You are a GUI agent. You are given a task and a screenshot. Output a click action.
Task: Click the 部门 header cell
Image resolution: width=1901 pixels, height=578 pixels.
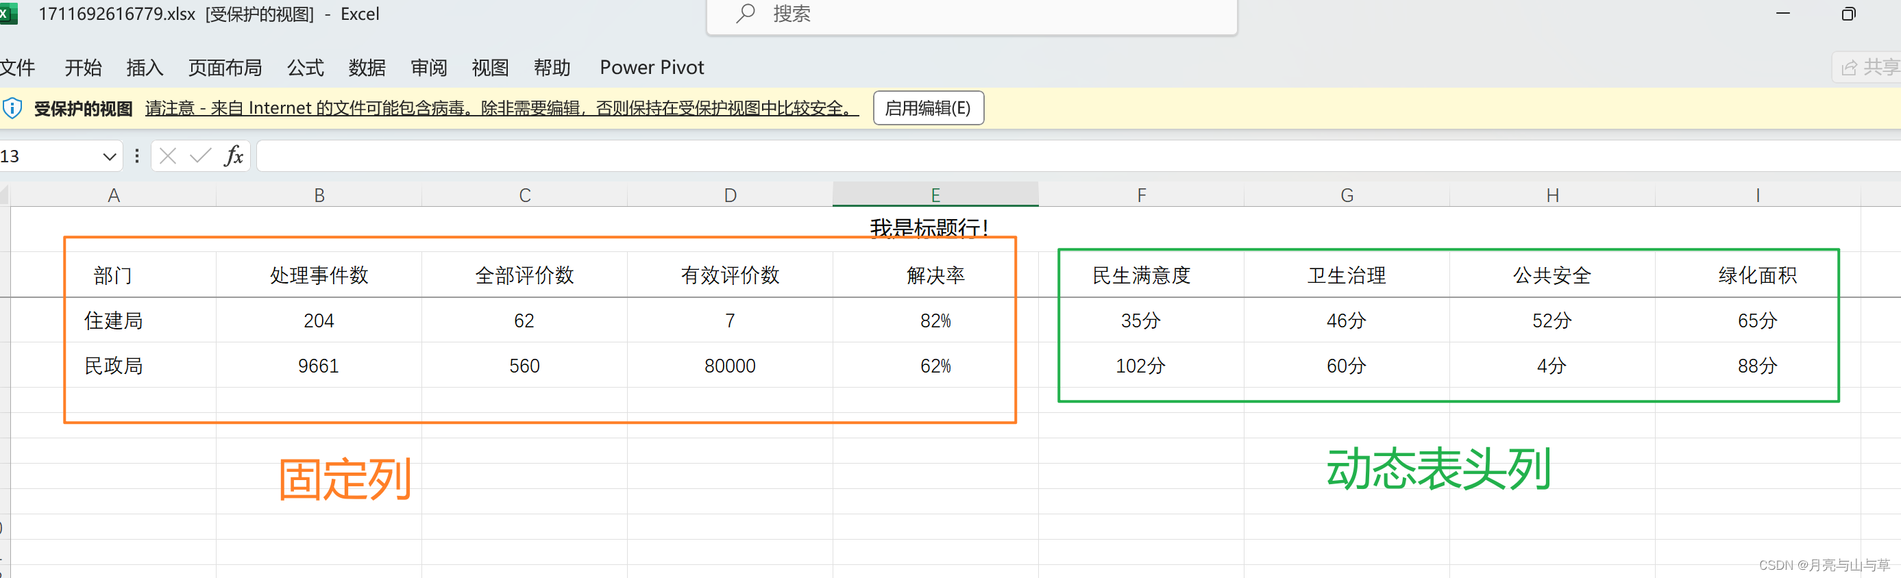pos(114,275)
